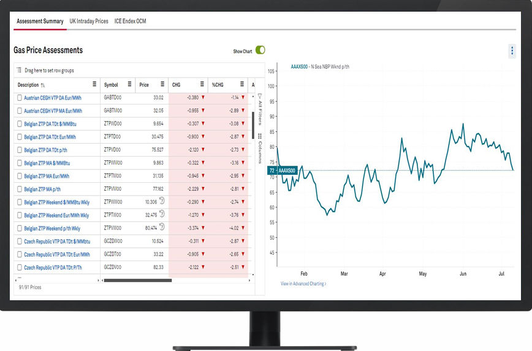Expand the Columns side panel
Image resolution: width=532 pixels, height=351 pixels.
click(x=259, y=149)
